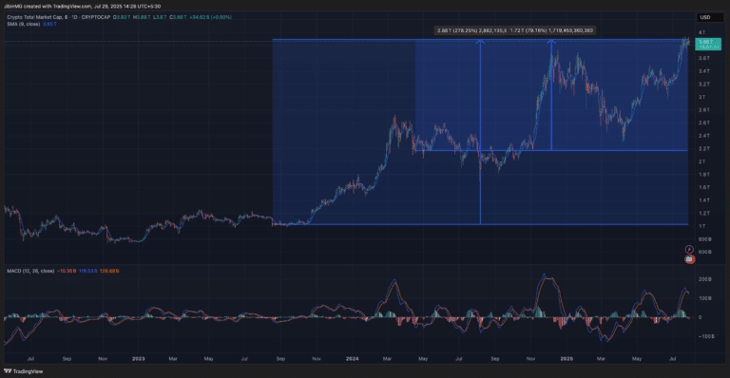The image size is (730, 378).
Task: Click the MACD (12, 26, close) legend
Action: pyautogui.click(x=30, y=271)
